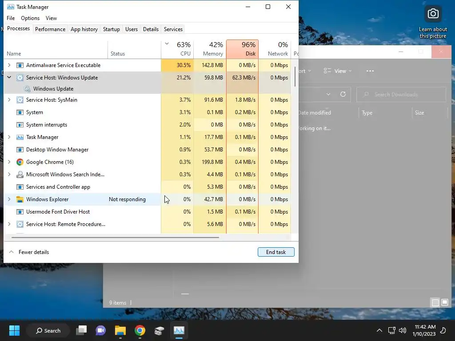This screenshot has width=455, height=341.
Task: Sort processes by the Memory column
Action: click(x=210, y=49)
